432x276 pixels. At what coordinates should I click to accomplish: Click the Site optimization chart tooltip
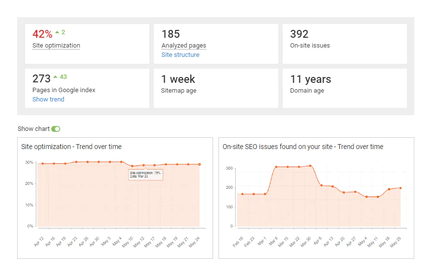tap(145, 175)
